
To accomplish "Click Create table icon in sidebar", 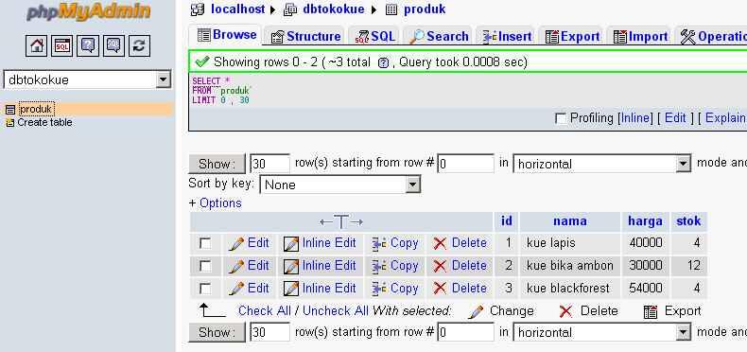I will (x=10, y=123).
